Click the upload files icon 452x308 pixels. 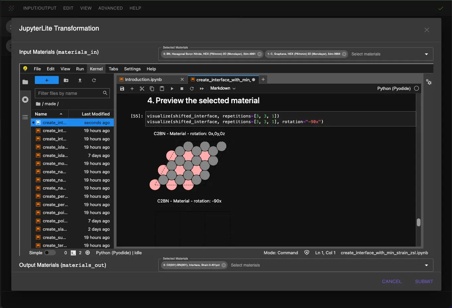80,80
